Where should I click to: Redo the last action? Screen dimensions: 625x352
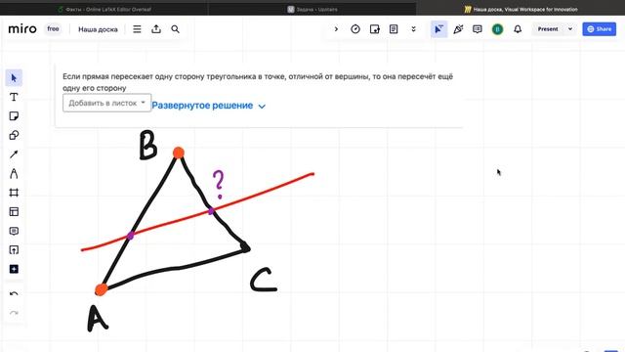coord(14,313)
